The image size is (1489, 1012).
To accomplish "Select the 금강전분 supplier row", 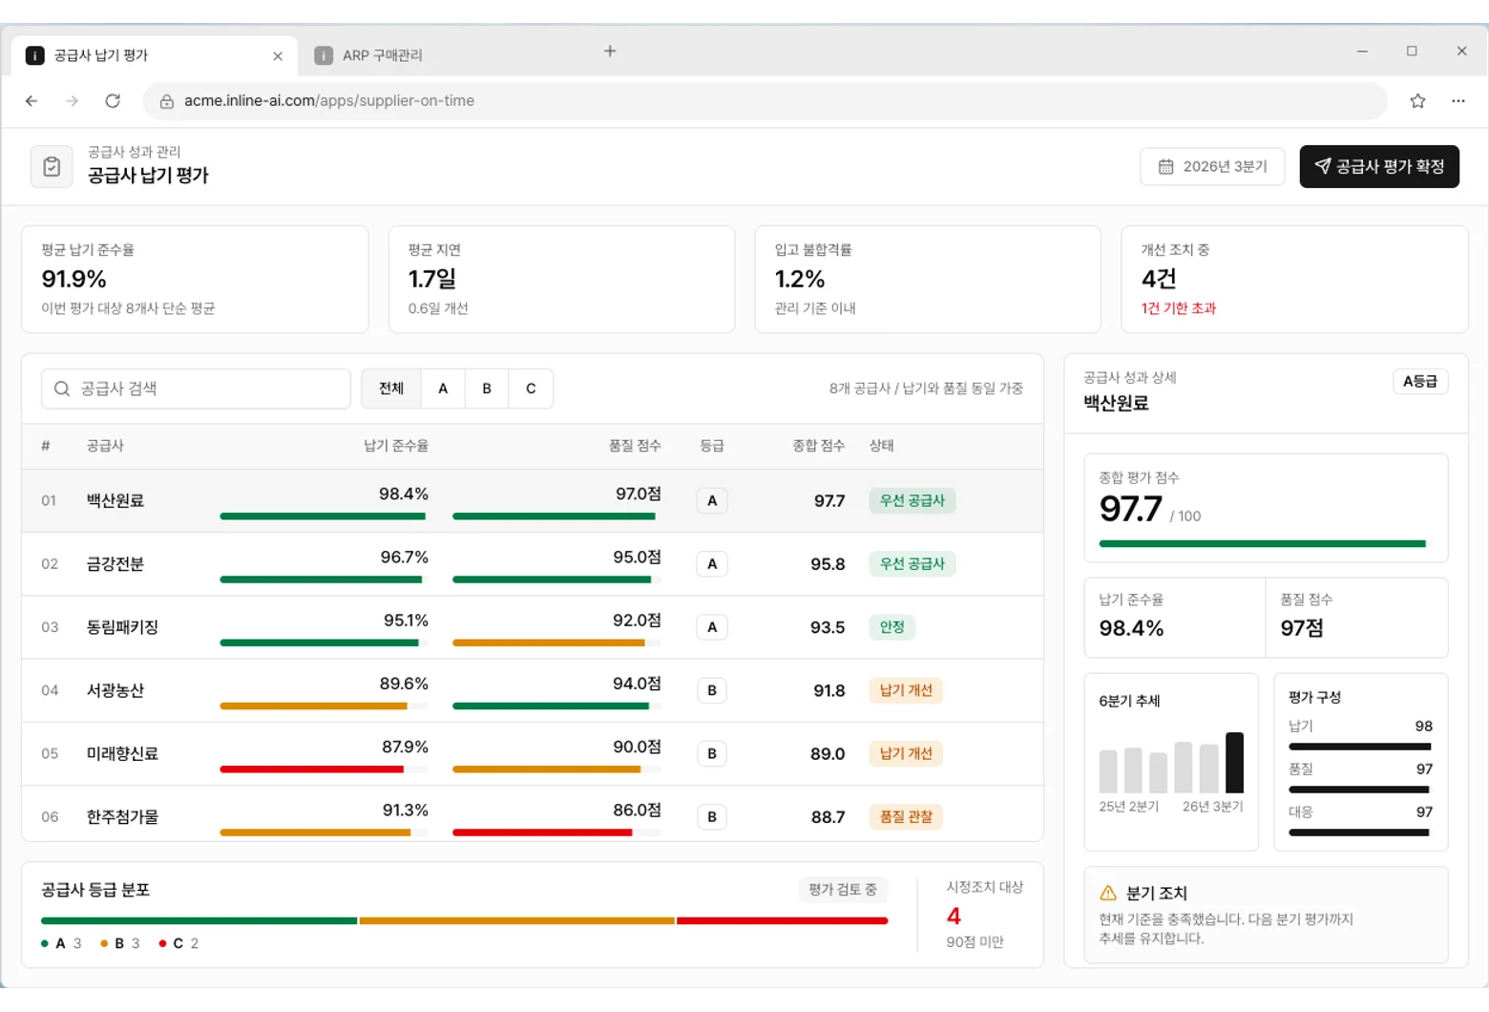I will (533, 564).
